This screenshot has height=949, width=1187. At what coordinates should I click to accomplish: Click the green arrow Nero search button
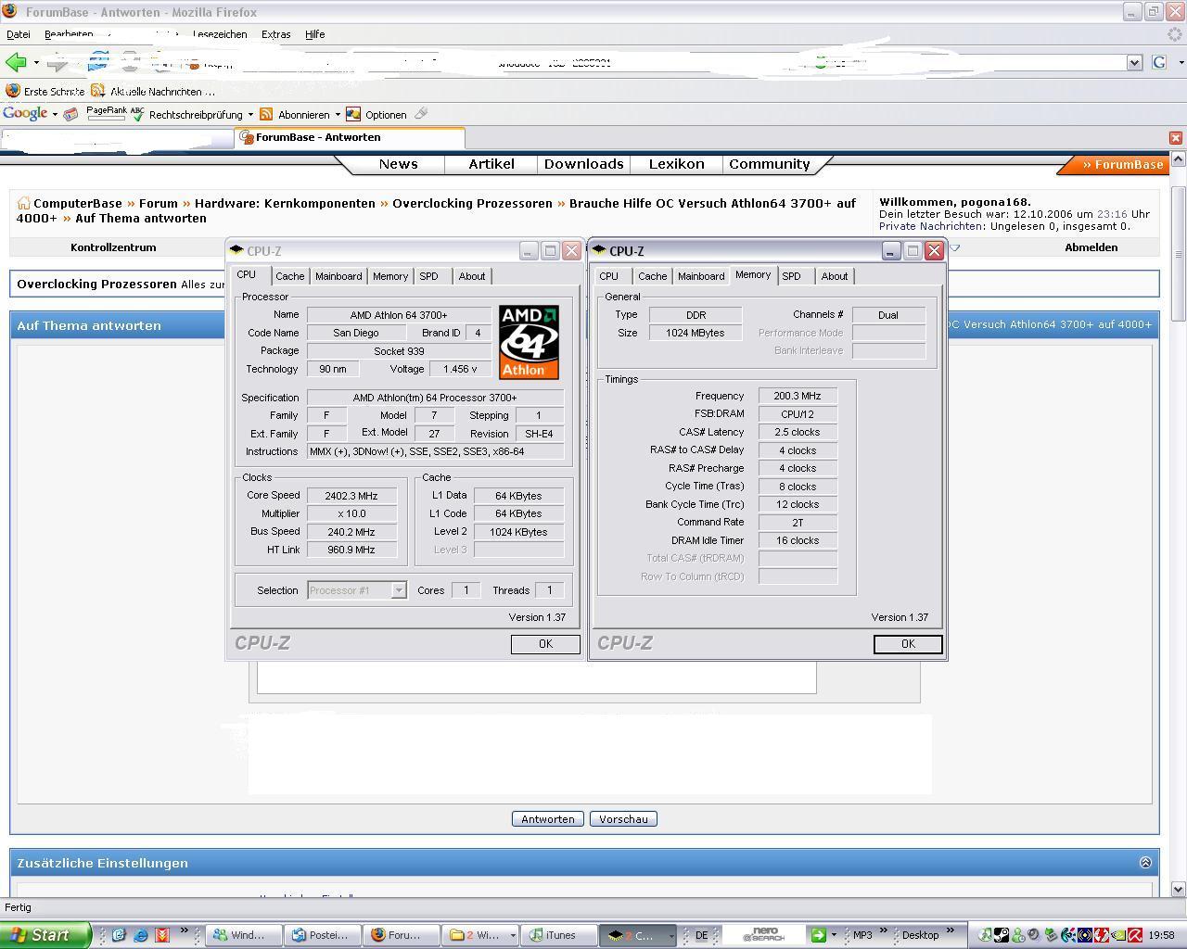[x=818, y=935]
